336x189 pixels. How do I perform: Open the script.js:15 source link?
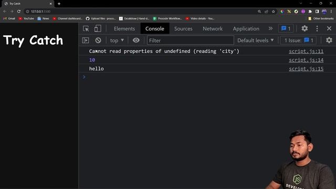(306, 69)
